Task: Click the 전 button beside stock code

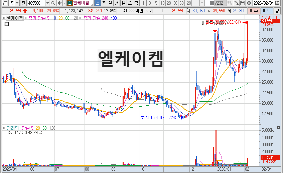Action: pos(23,3)
